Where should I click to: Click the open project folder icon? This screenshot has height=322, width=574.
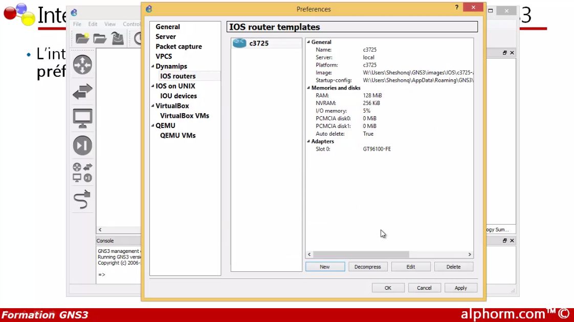pyautogui.click(x=100, y=38)
